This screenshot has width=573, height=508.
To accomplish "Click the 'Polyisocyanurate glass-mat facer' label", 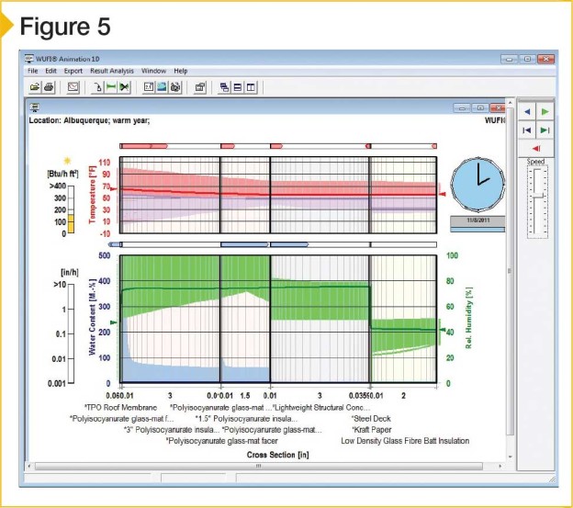I will coord(222,441).
